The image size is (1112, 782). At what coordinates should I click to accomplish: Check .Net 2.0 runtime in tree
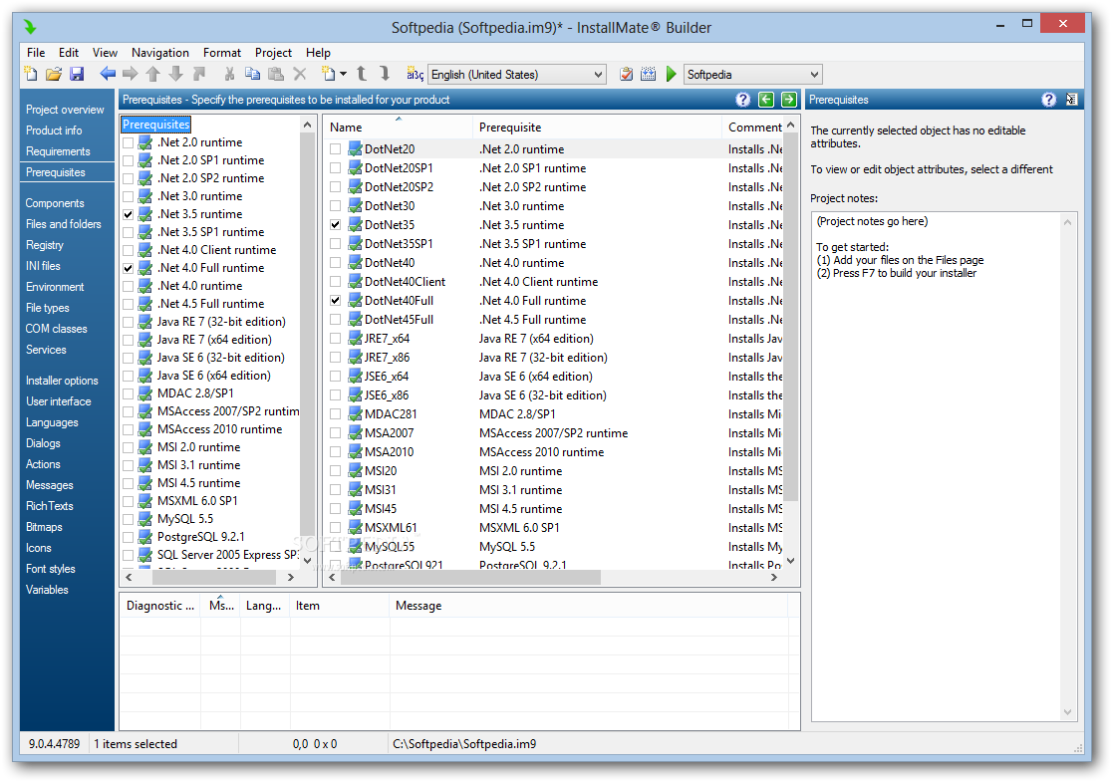click(x=129, y=142)
